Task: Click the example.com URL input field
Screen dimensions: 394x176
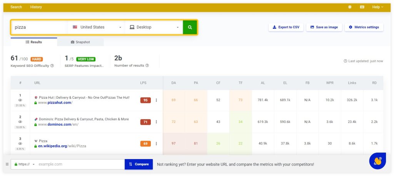Action: (81, 164)
